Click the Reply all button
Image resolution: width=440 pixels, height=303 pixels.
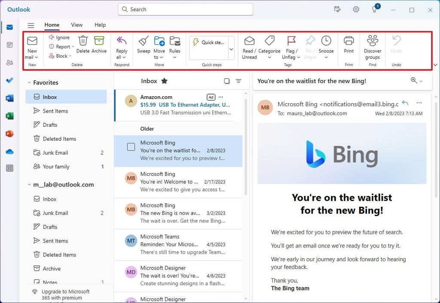(122, 47)
